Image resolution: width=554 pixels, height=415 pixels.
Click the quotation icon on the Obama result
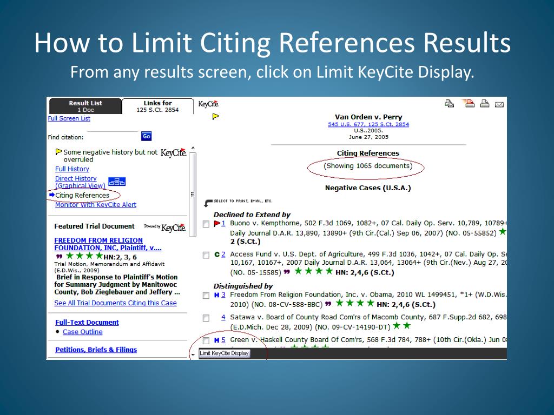pyautogui.click(x=328, y=304)
